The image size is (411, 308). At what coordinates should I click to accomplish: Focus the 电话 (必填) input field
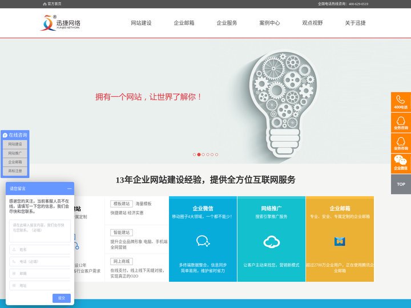[x=40, y=261]
